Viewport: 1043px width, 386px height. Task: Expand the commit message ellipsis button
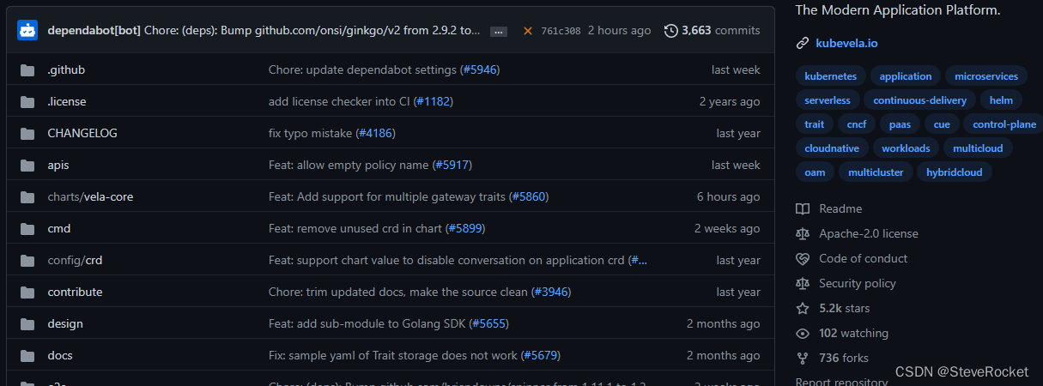tap(498, 32)
